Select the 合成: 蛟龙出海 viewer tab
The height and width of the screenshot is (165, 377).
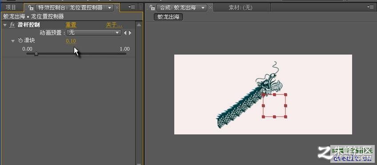[x=178, y=8]
